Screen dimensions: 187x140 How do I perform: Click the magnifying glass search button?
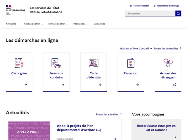coord(178,13)
